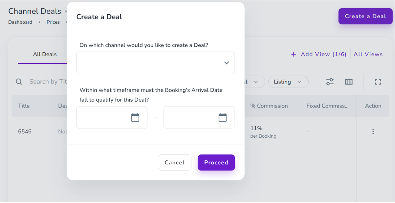The height and width of the screenshot is (203, 395).
Task: Open end date calendar picker
Action: pos(222,118)
